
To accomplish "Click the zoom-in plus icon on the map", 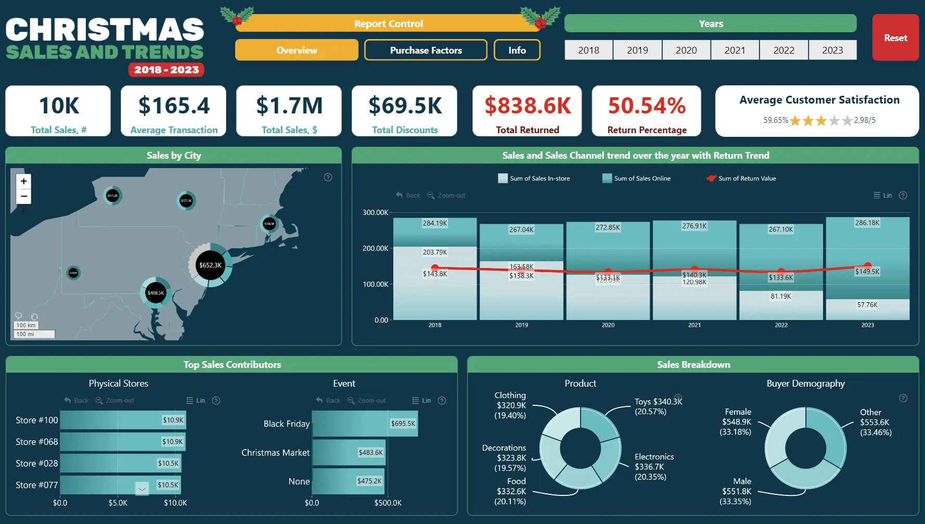I will click(x=23, y=181).
